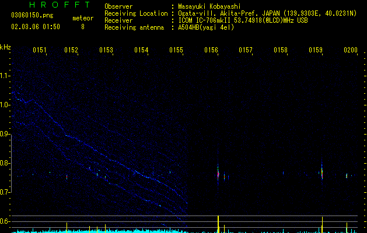Click the yellow power spike at 0159
Image resolution: width=367 pixels, height=233 pixels.
[322, 225]
